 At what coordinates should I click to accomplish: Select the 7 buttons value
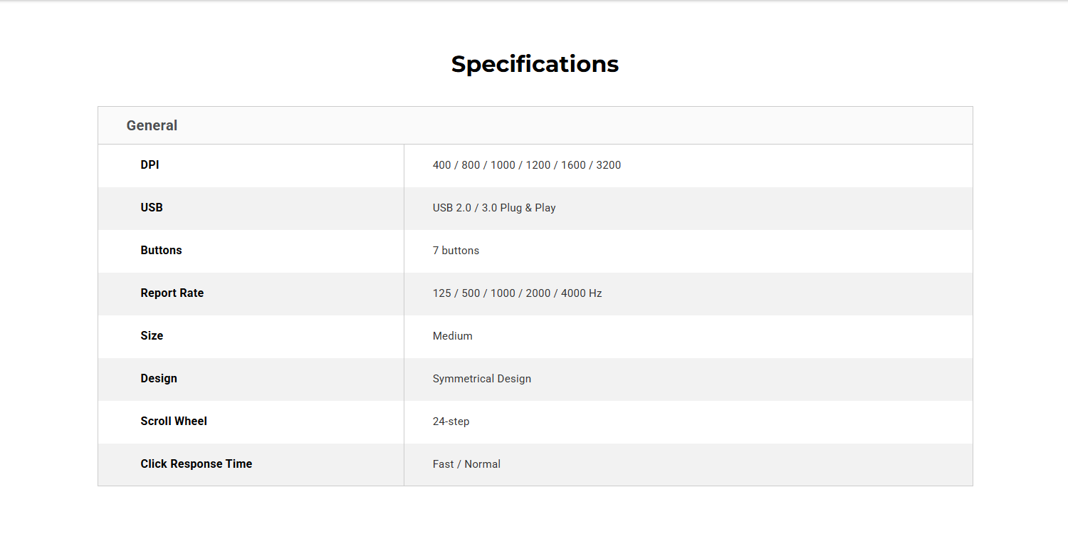point(456,251)
